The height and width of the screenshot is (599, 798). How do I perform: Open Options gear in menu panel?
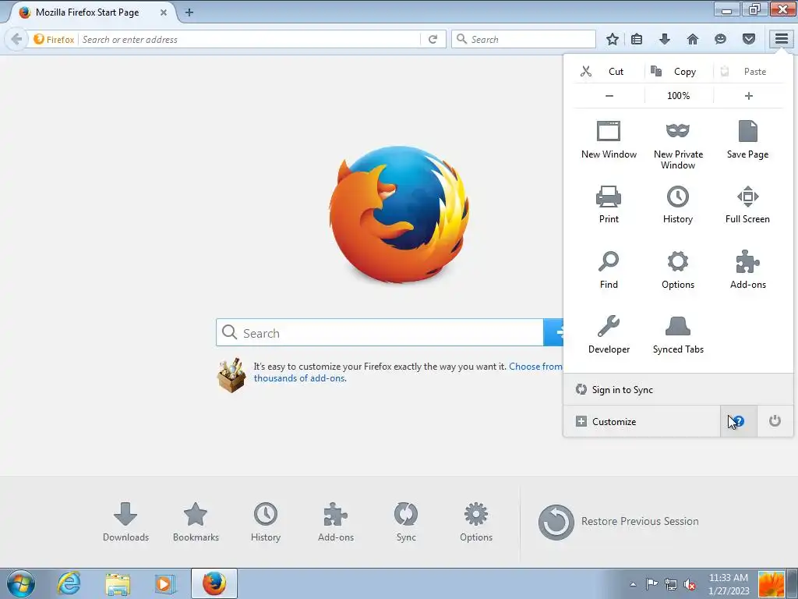pyautogui.click(x=678, y=269)
